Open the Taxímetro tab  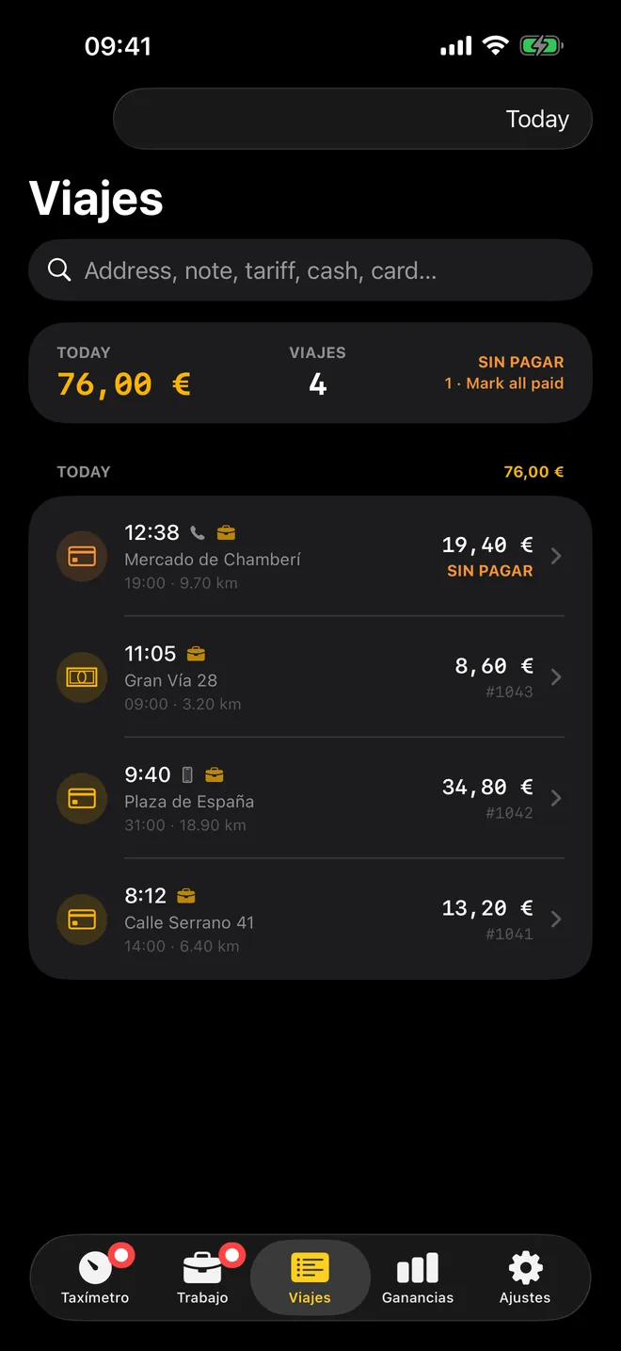click(x=95, y=1278)
